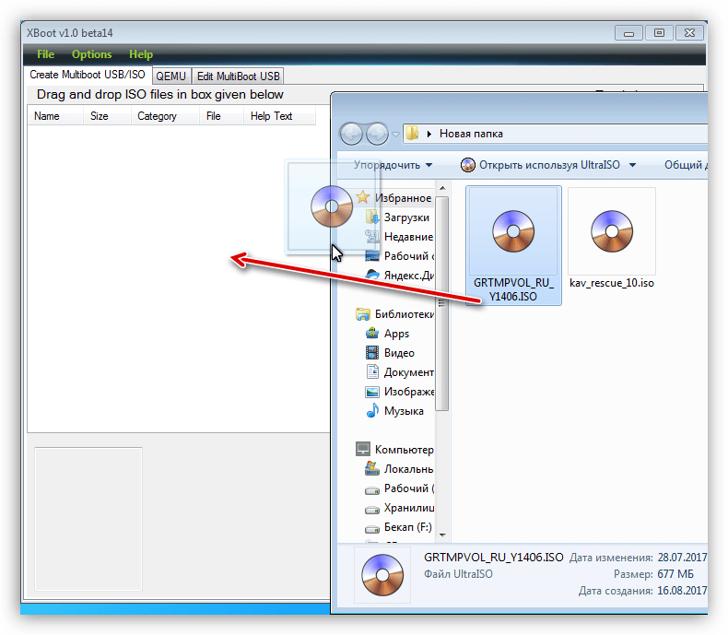Click the UltraISO disc icon in toolbar
The image size is (728, 635).
tap(467, 165)
